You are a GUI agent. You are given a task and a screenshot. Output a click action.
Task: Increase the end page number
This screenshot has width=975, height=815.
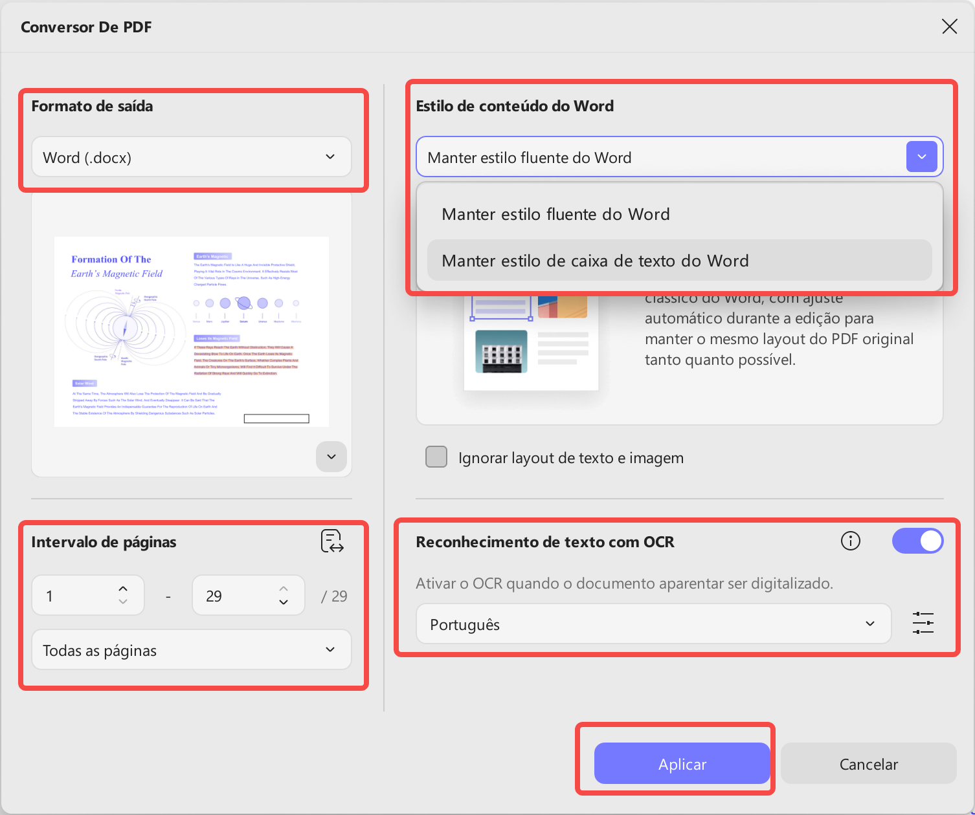[284, 589]
